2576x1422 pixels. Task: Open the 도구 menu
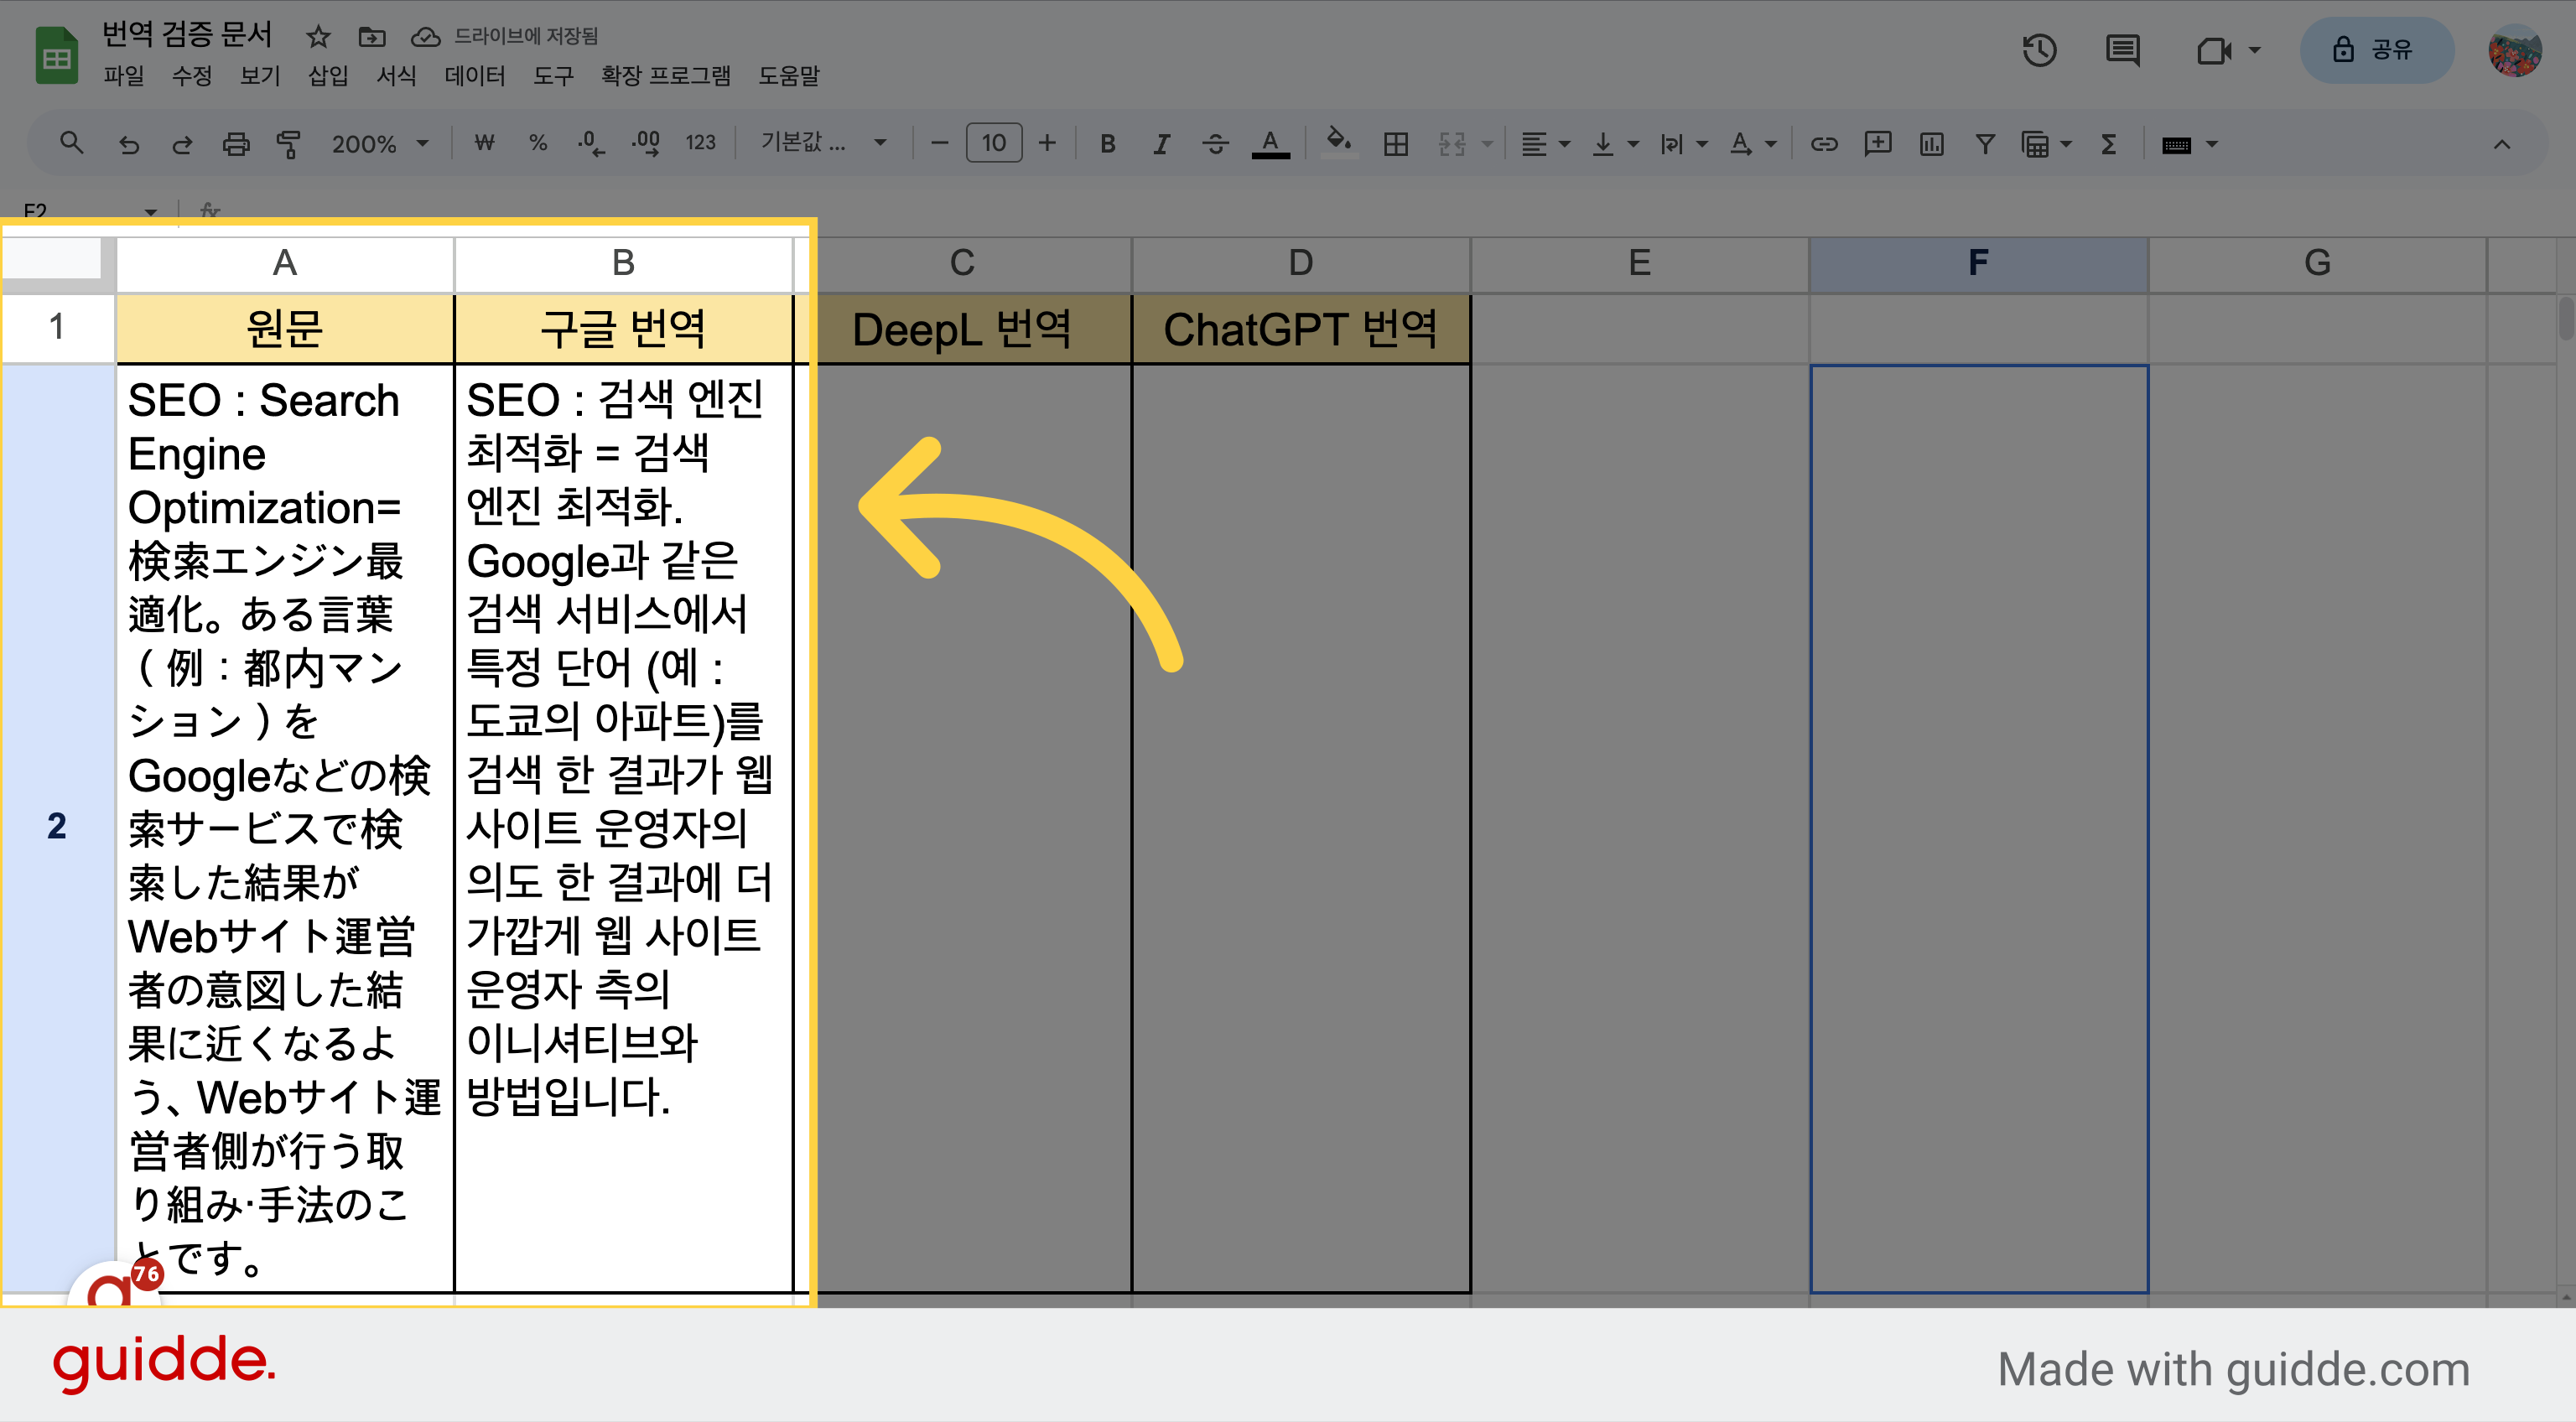[553, 76]
